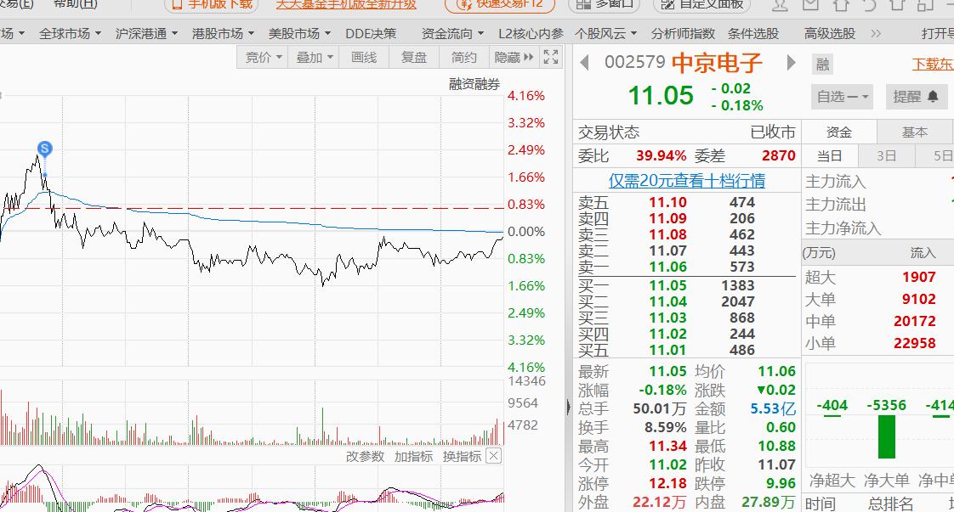
Task: Select 买一 row priced 11.05
Action: tap(686, 285)
